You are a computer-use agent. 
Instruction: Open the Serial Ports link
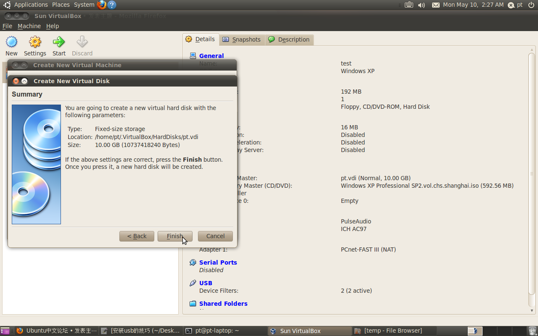(x=218, y=262)
